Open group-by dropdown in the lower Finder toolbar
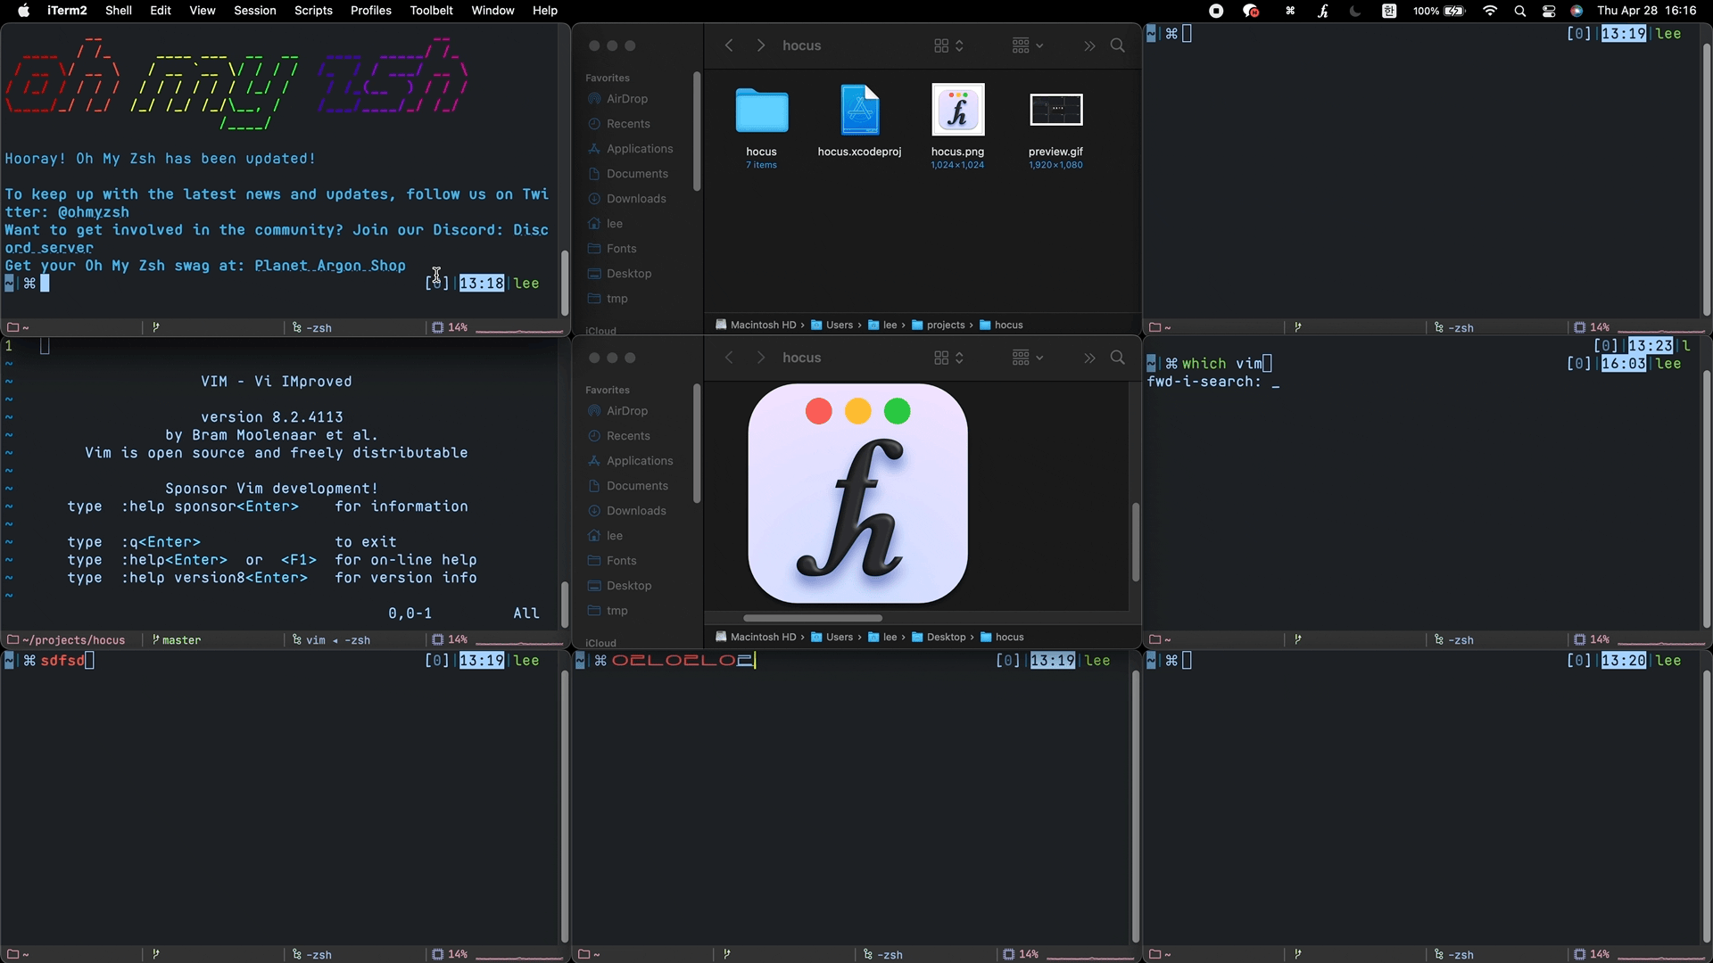Viewport: 1713px width, 963px height. pos(1027,358)
